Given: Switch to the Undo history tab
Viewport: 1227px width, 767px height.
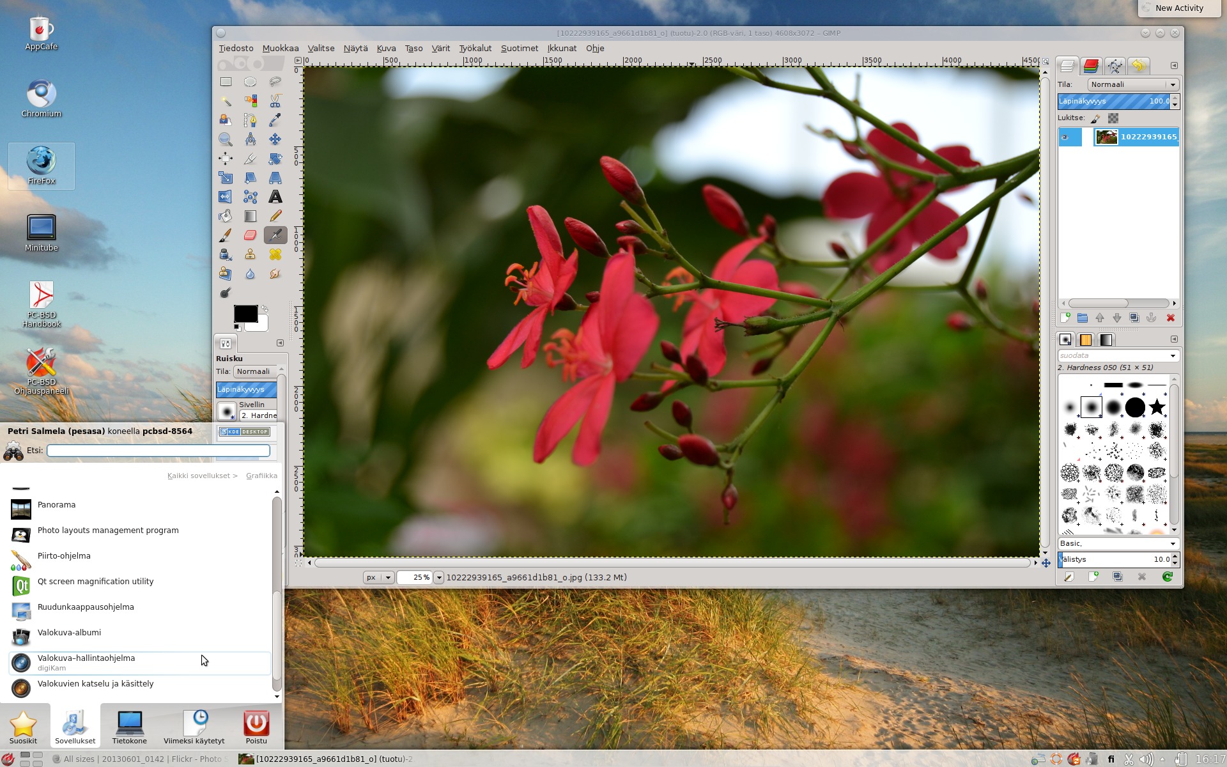Looking at the screenshot, I should coord(1138,65).
